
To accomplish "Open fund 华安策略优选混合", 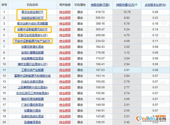I will (x=32, y=59).
